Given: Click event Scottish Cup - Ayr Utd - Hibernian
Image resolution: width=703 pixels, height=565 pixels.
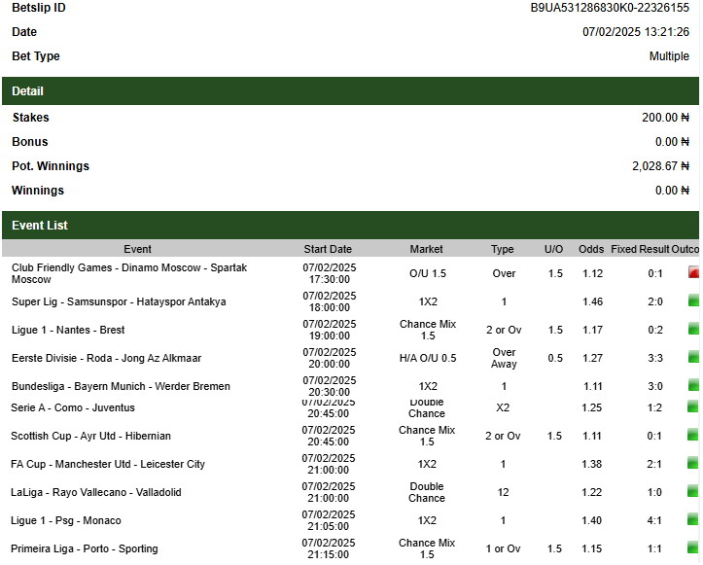Looking at the screenshot, I should pyautogui.click(x=91, y=436).
